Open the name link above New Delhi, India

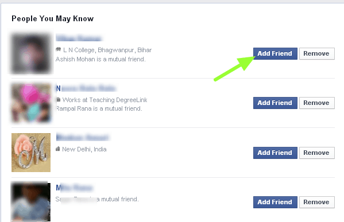(x=82, y=138)
